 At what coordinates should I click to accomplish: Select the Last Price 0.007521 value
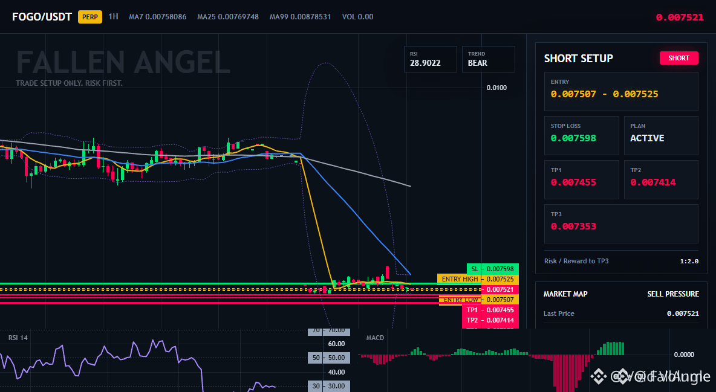pyautogui.click(x=683, y=313)
